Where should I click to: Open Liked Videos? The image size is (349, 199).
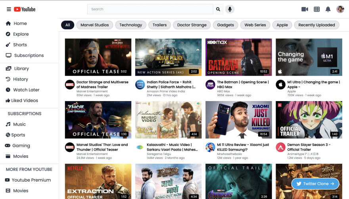22,101
